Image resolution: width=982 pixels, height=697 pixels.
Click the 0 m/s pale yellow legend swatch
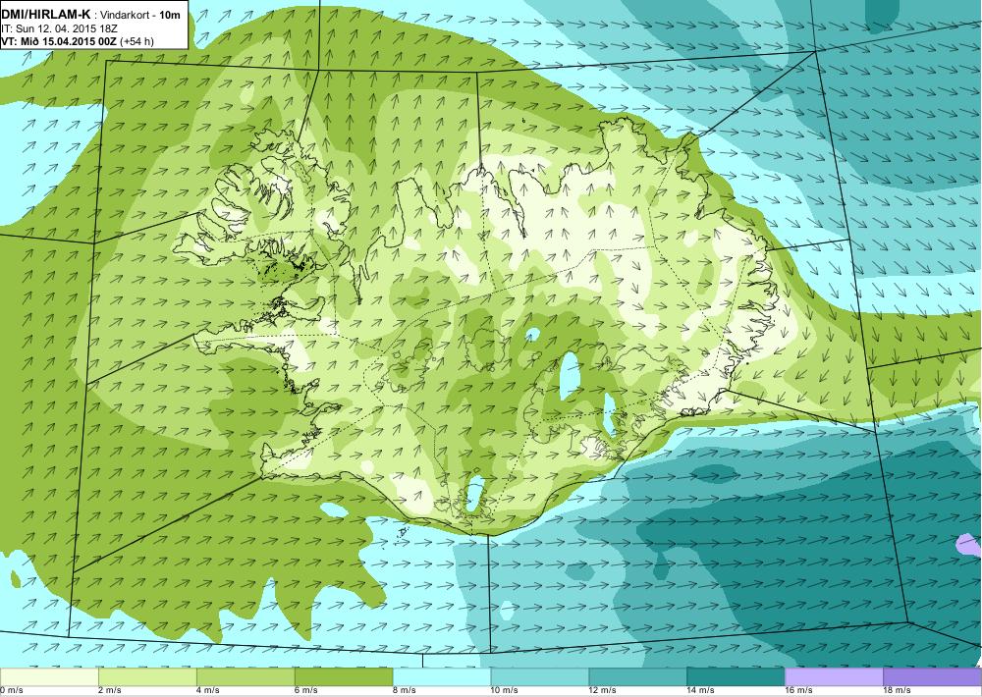(x=49, y=677)
